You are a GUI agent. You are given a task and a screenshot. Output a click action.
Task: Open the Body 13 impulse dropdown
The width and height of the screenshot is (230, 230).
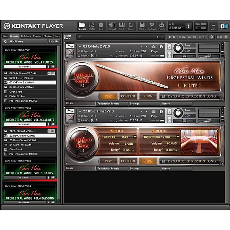(135, 137)
